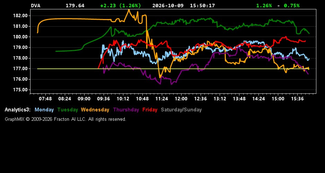Click the GraphMIX copyright notice

coord(65,119)
